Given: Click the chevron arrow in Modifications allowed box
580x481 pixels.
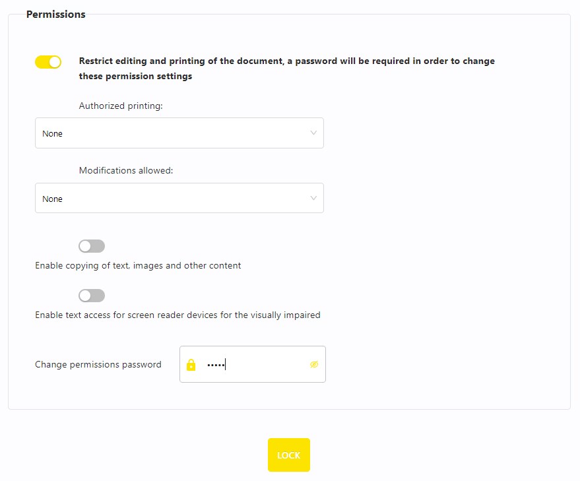Looking at the screenshot, I should click(x=313, y=198).
